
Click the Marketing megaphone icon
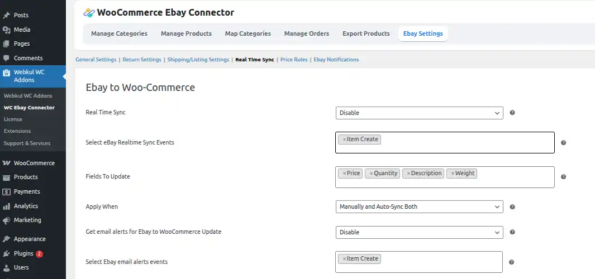7,220
